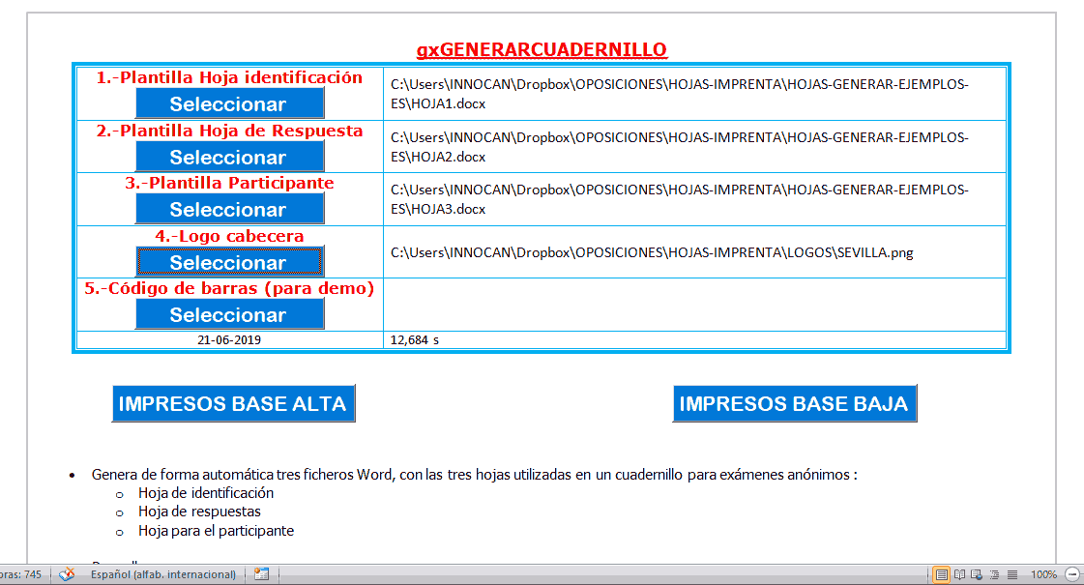Click the label 4.-Logo cabecera
Image resolution: width=1084 pixels, height=585 pixels.
point(229,236)
